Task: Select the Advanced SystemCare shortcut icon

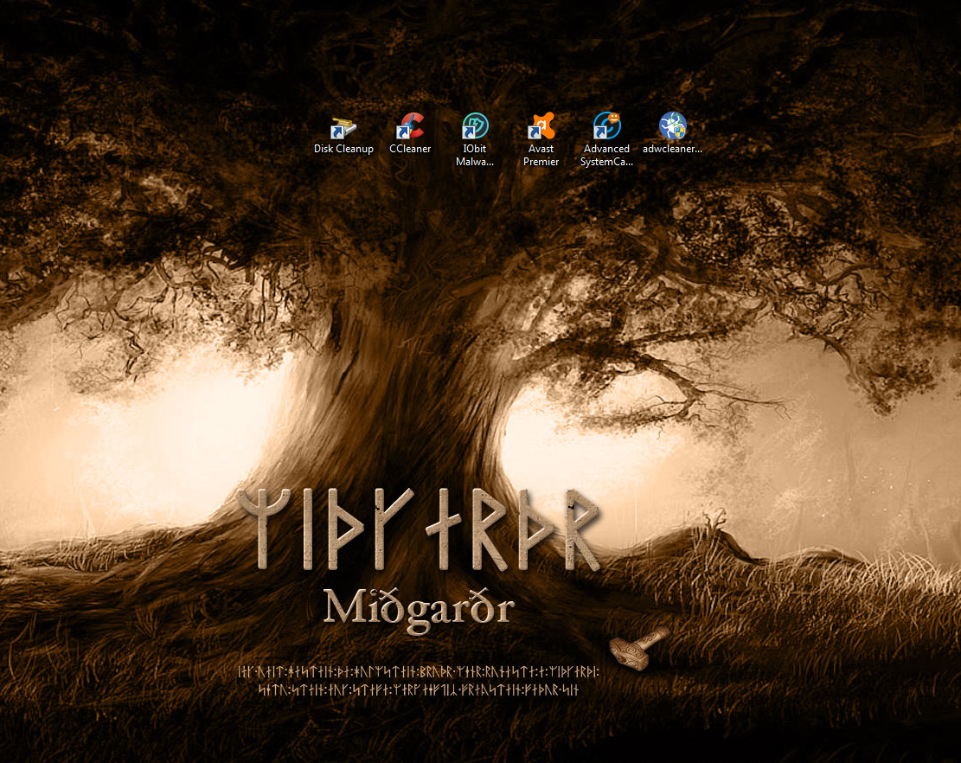Action: click(606, 127)
